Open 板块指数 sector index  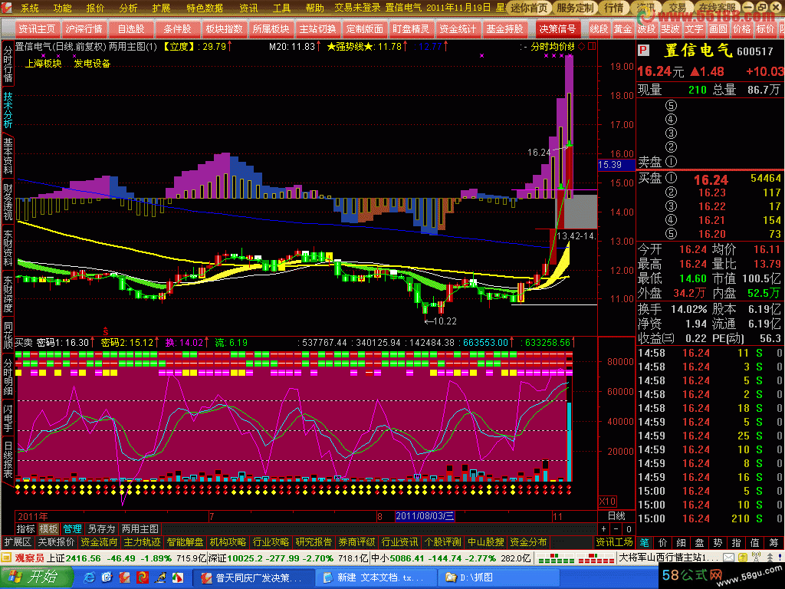tap(224, 29)
